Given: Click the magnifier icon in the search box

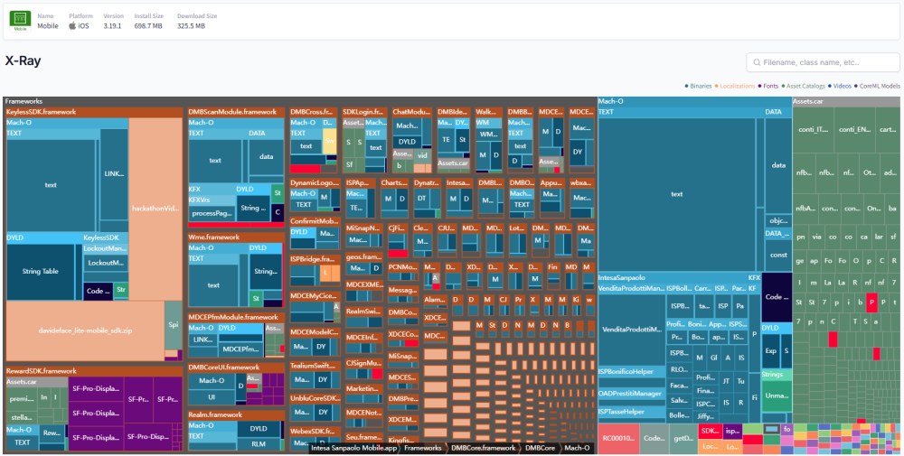Looking at the screenshot, I should point(756,62).
